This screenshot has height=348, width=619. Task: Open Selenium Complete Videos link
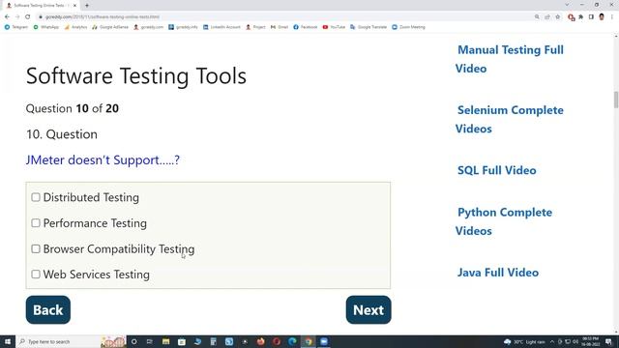coord(510,119)
